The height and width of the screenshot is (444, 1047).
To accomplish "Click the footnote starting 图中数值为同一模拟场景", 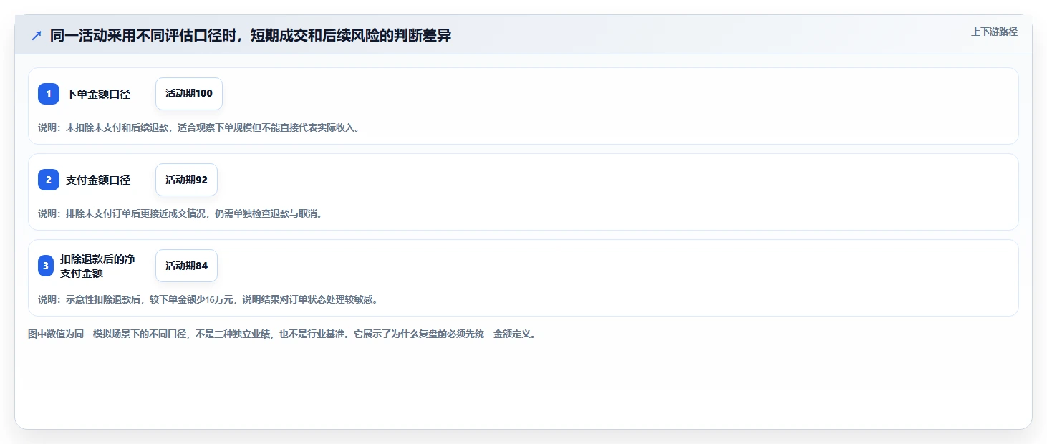I will (x=282, y=334).
